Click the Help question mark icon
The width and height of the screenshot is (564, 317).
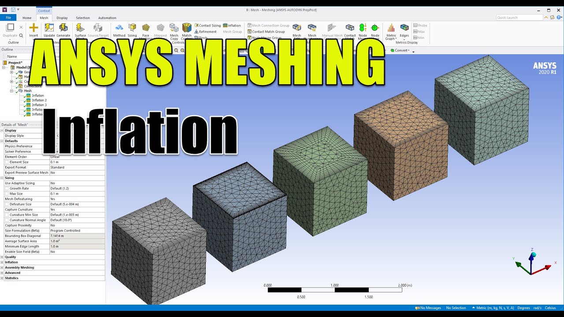(558, 18)
